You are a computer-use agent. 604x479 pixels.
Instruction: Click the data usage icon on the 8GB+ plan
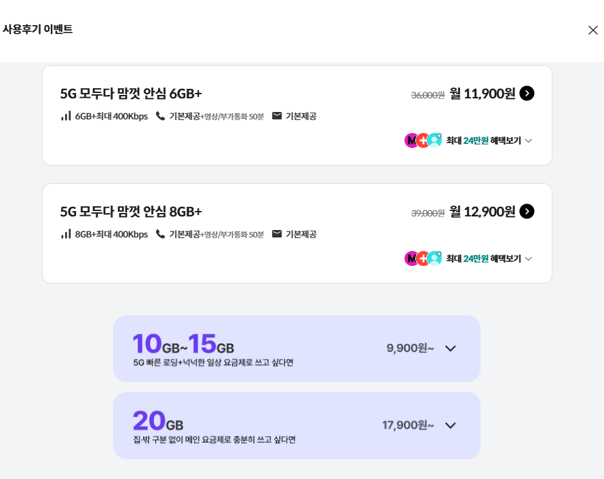66,234
